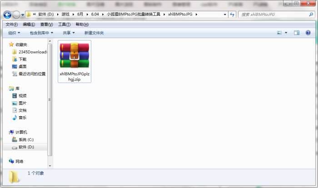The height and width of the screenshot is (188, 318).
Task: Open the recent pages dropdown arrow
Action: tap(23, 15)
